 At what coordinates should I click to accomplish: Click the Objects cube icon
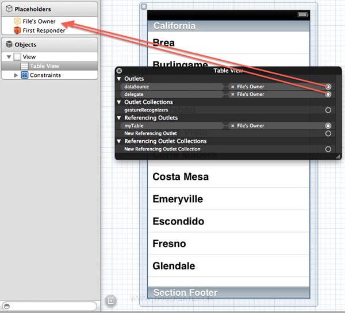pyautogui.click(x=9, y=44)
